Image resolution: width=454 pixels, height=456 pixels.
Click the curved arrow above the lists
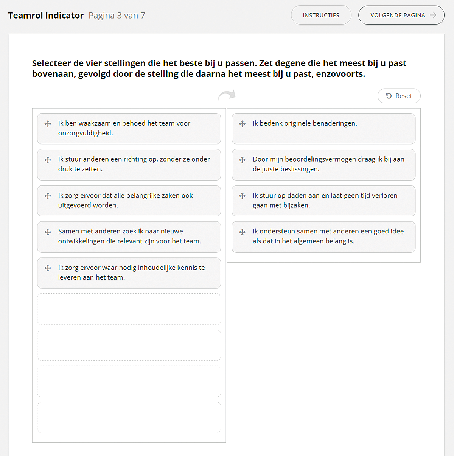(x=227, y=95)
